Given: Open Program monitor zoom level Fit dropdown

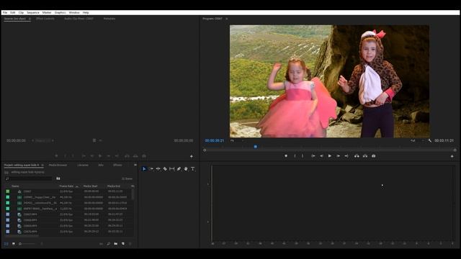Looking at the screenshot, I should [x=236, y=141].
